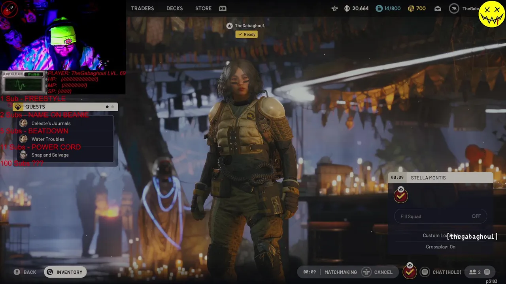Image resolution: width=506 pixels, height=284 pixels.
Task: Open the menu icon beside squad count
Action: pos(487,272)
